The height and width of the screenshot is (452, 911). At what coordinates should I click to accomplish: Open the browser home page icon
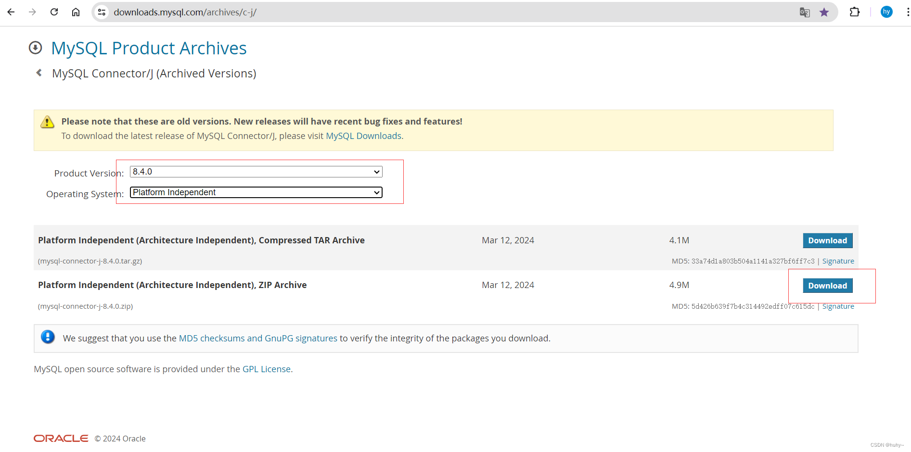(x=76, y=12)
